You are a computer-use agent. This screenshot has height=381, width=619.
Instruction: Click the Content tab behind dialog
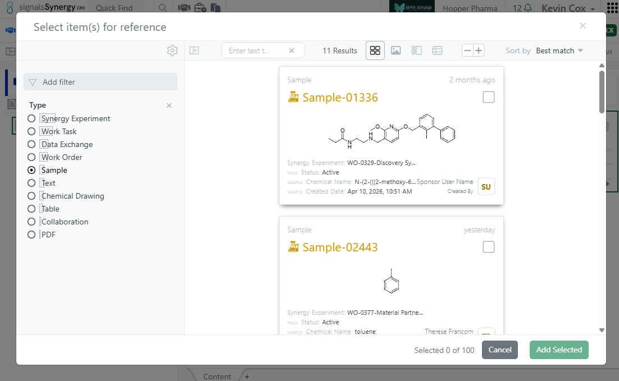217,377
